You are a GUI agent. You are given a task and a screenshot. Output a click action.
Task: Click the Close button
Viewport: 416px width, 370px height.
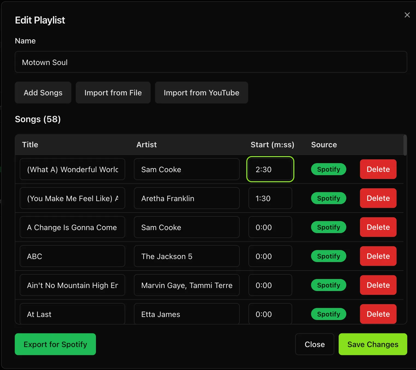(x=315, y=344)
